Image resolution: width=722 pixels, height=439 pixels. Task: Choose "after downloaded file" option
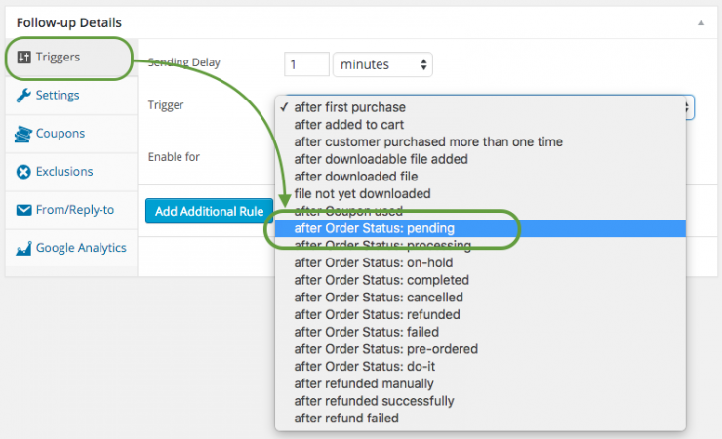pos(480,177)
